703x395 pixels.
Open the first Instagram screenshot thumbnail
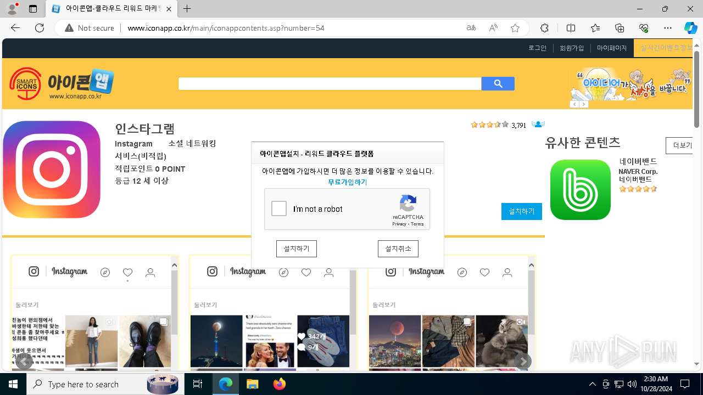click(94, 313)
